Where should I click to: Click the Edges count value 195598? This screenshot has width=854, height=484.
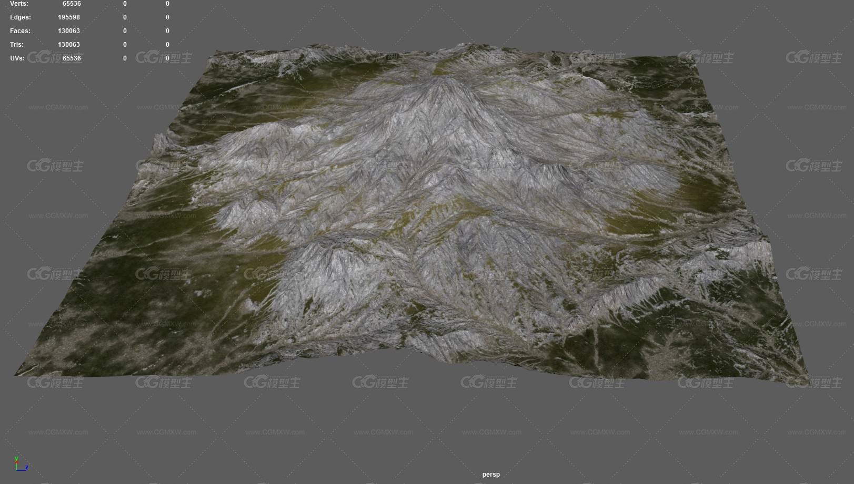coord(69,17)
